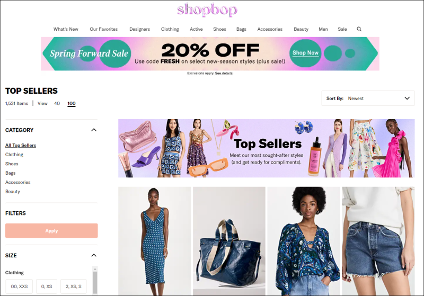Click Shop Now on the sale banner

point(305,53)
